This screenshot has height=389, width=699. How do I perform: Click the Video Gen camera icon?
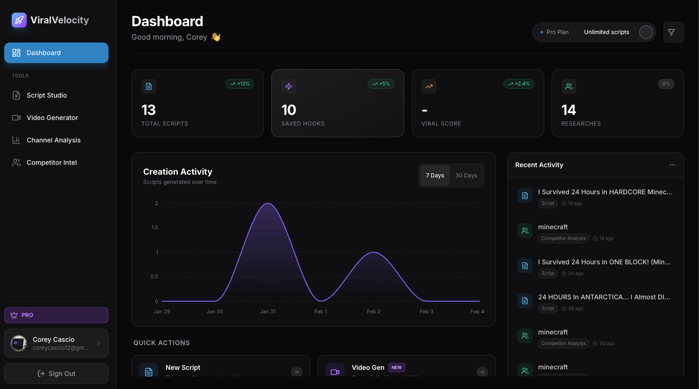coord(335,372)
